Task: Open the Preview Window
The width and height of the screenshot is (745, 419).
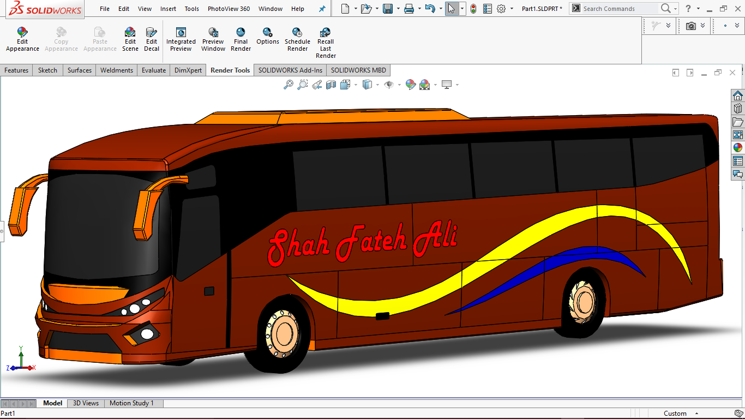Action: tap(213, 40)
